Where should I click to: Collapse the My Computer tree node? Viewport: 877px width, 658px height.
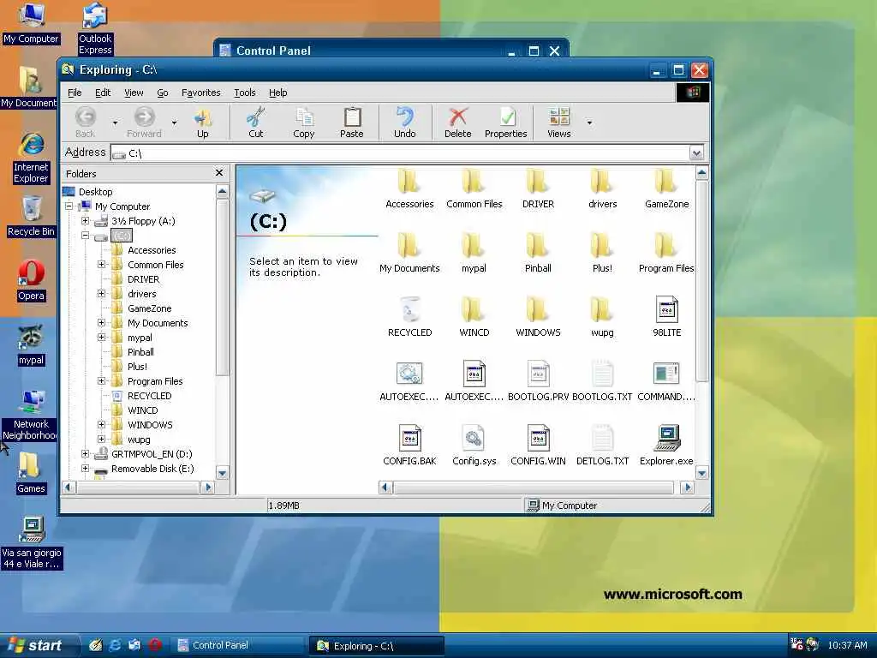69,206
